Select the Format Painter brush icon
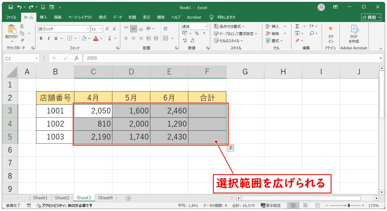 [x=22, y=40]
